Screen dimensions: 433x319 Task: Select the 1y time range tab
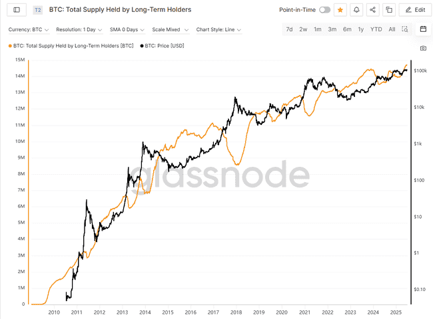[x=361, y=30]
